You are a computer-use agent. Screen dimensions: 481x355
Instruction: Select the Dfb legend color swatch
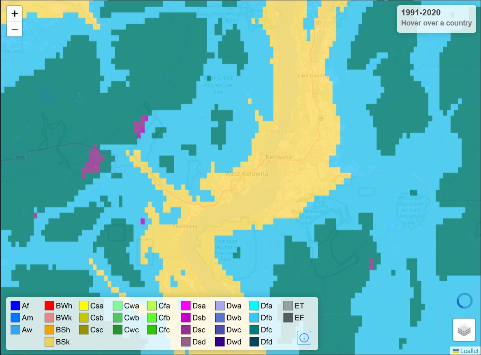point(254,318)
